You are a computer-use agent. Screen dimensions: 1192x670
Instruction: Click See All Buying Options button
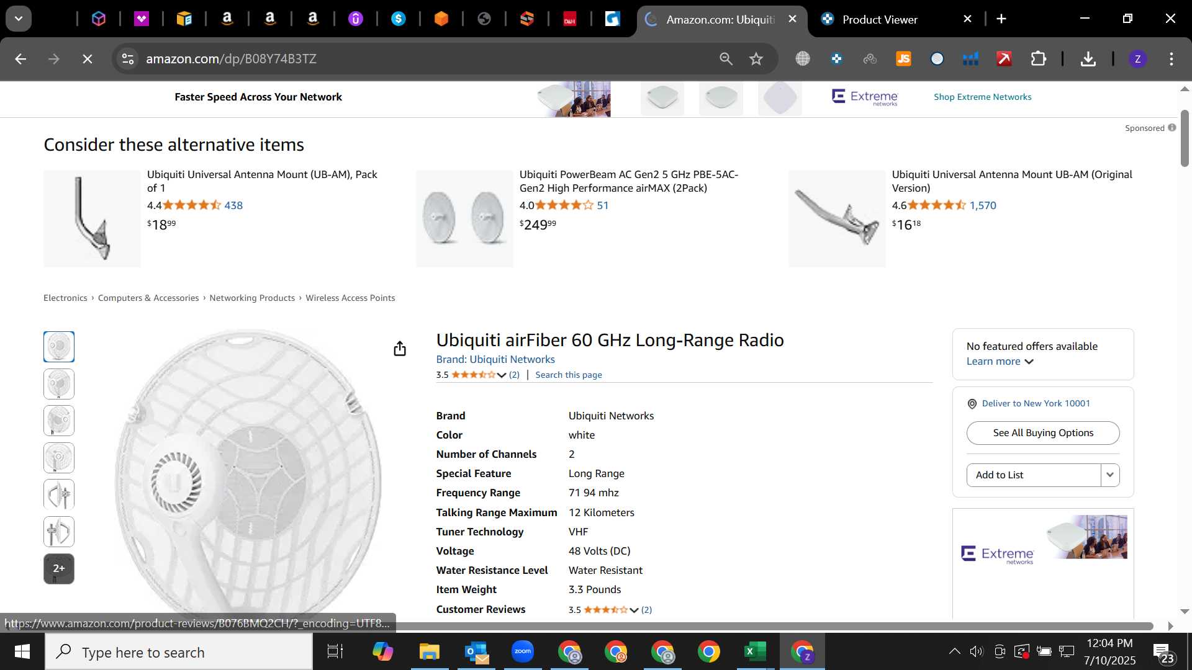1043,433
